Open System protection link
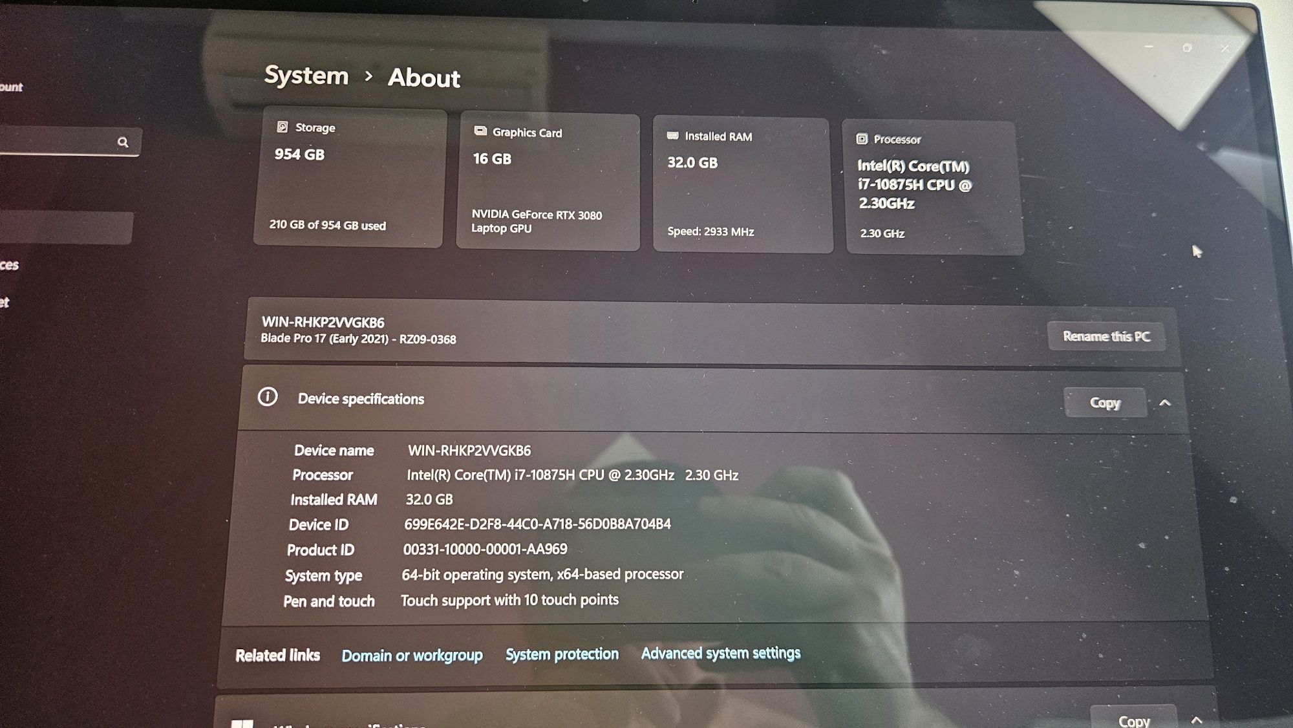Viewport: 1293px width, 728px height. click(562, 654)
